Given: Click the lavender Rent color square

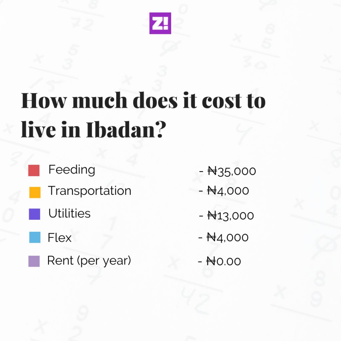Looking at the screenshot, I should pyautogui.click(x=34, y=261).
